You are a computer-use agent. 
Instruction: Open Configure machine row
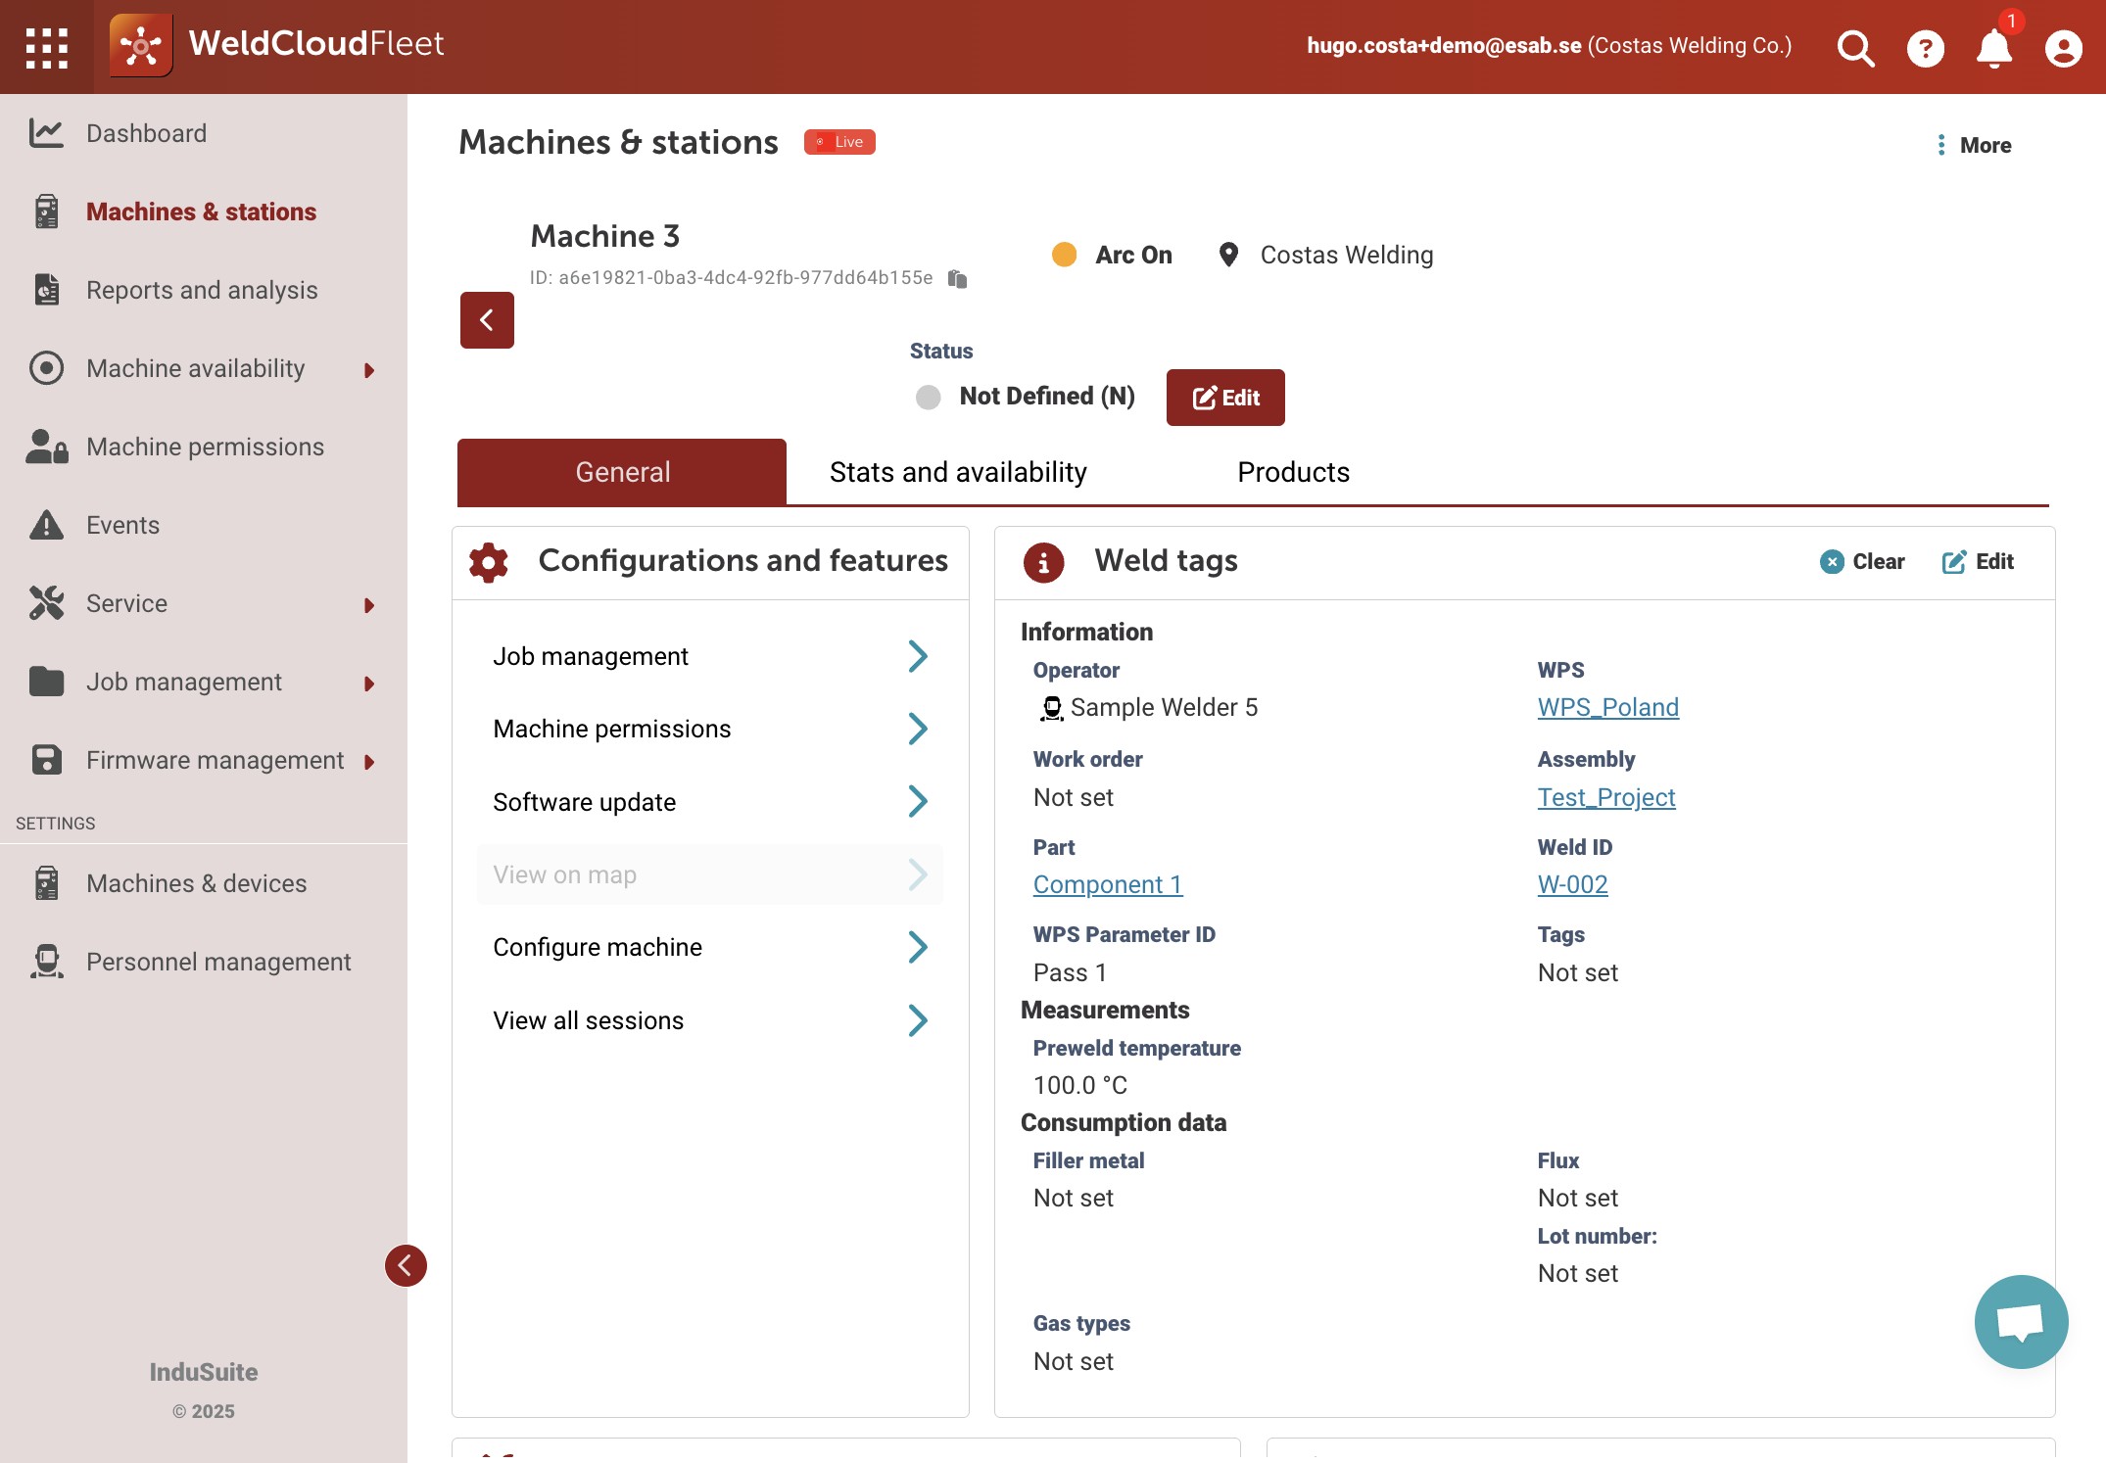pos(710,947)
